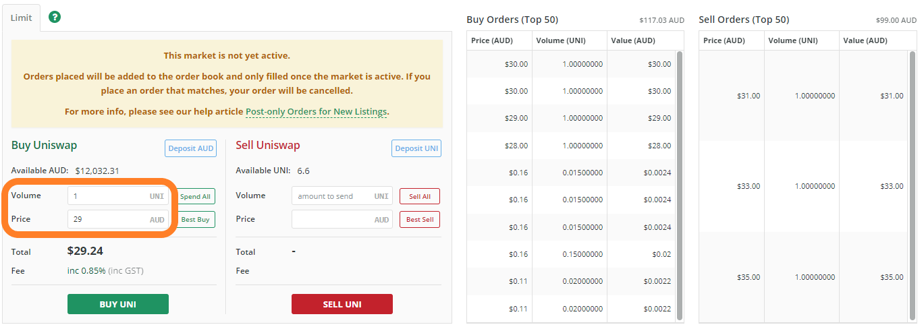Click the green BUY UNI button

[118, 304]
